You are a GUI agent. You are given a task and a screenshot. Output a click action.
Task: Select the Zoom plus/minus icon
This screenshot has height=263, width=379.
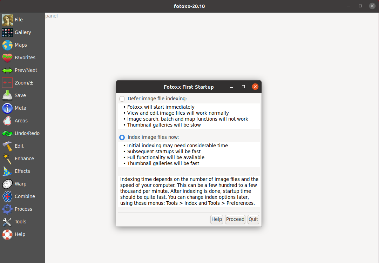click(x=7, y=83)
